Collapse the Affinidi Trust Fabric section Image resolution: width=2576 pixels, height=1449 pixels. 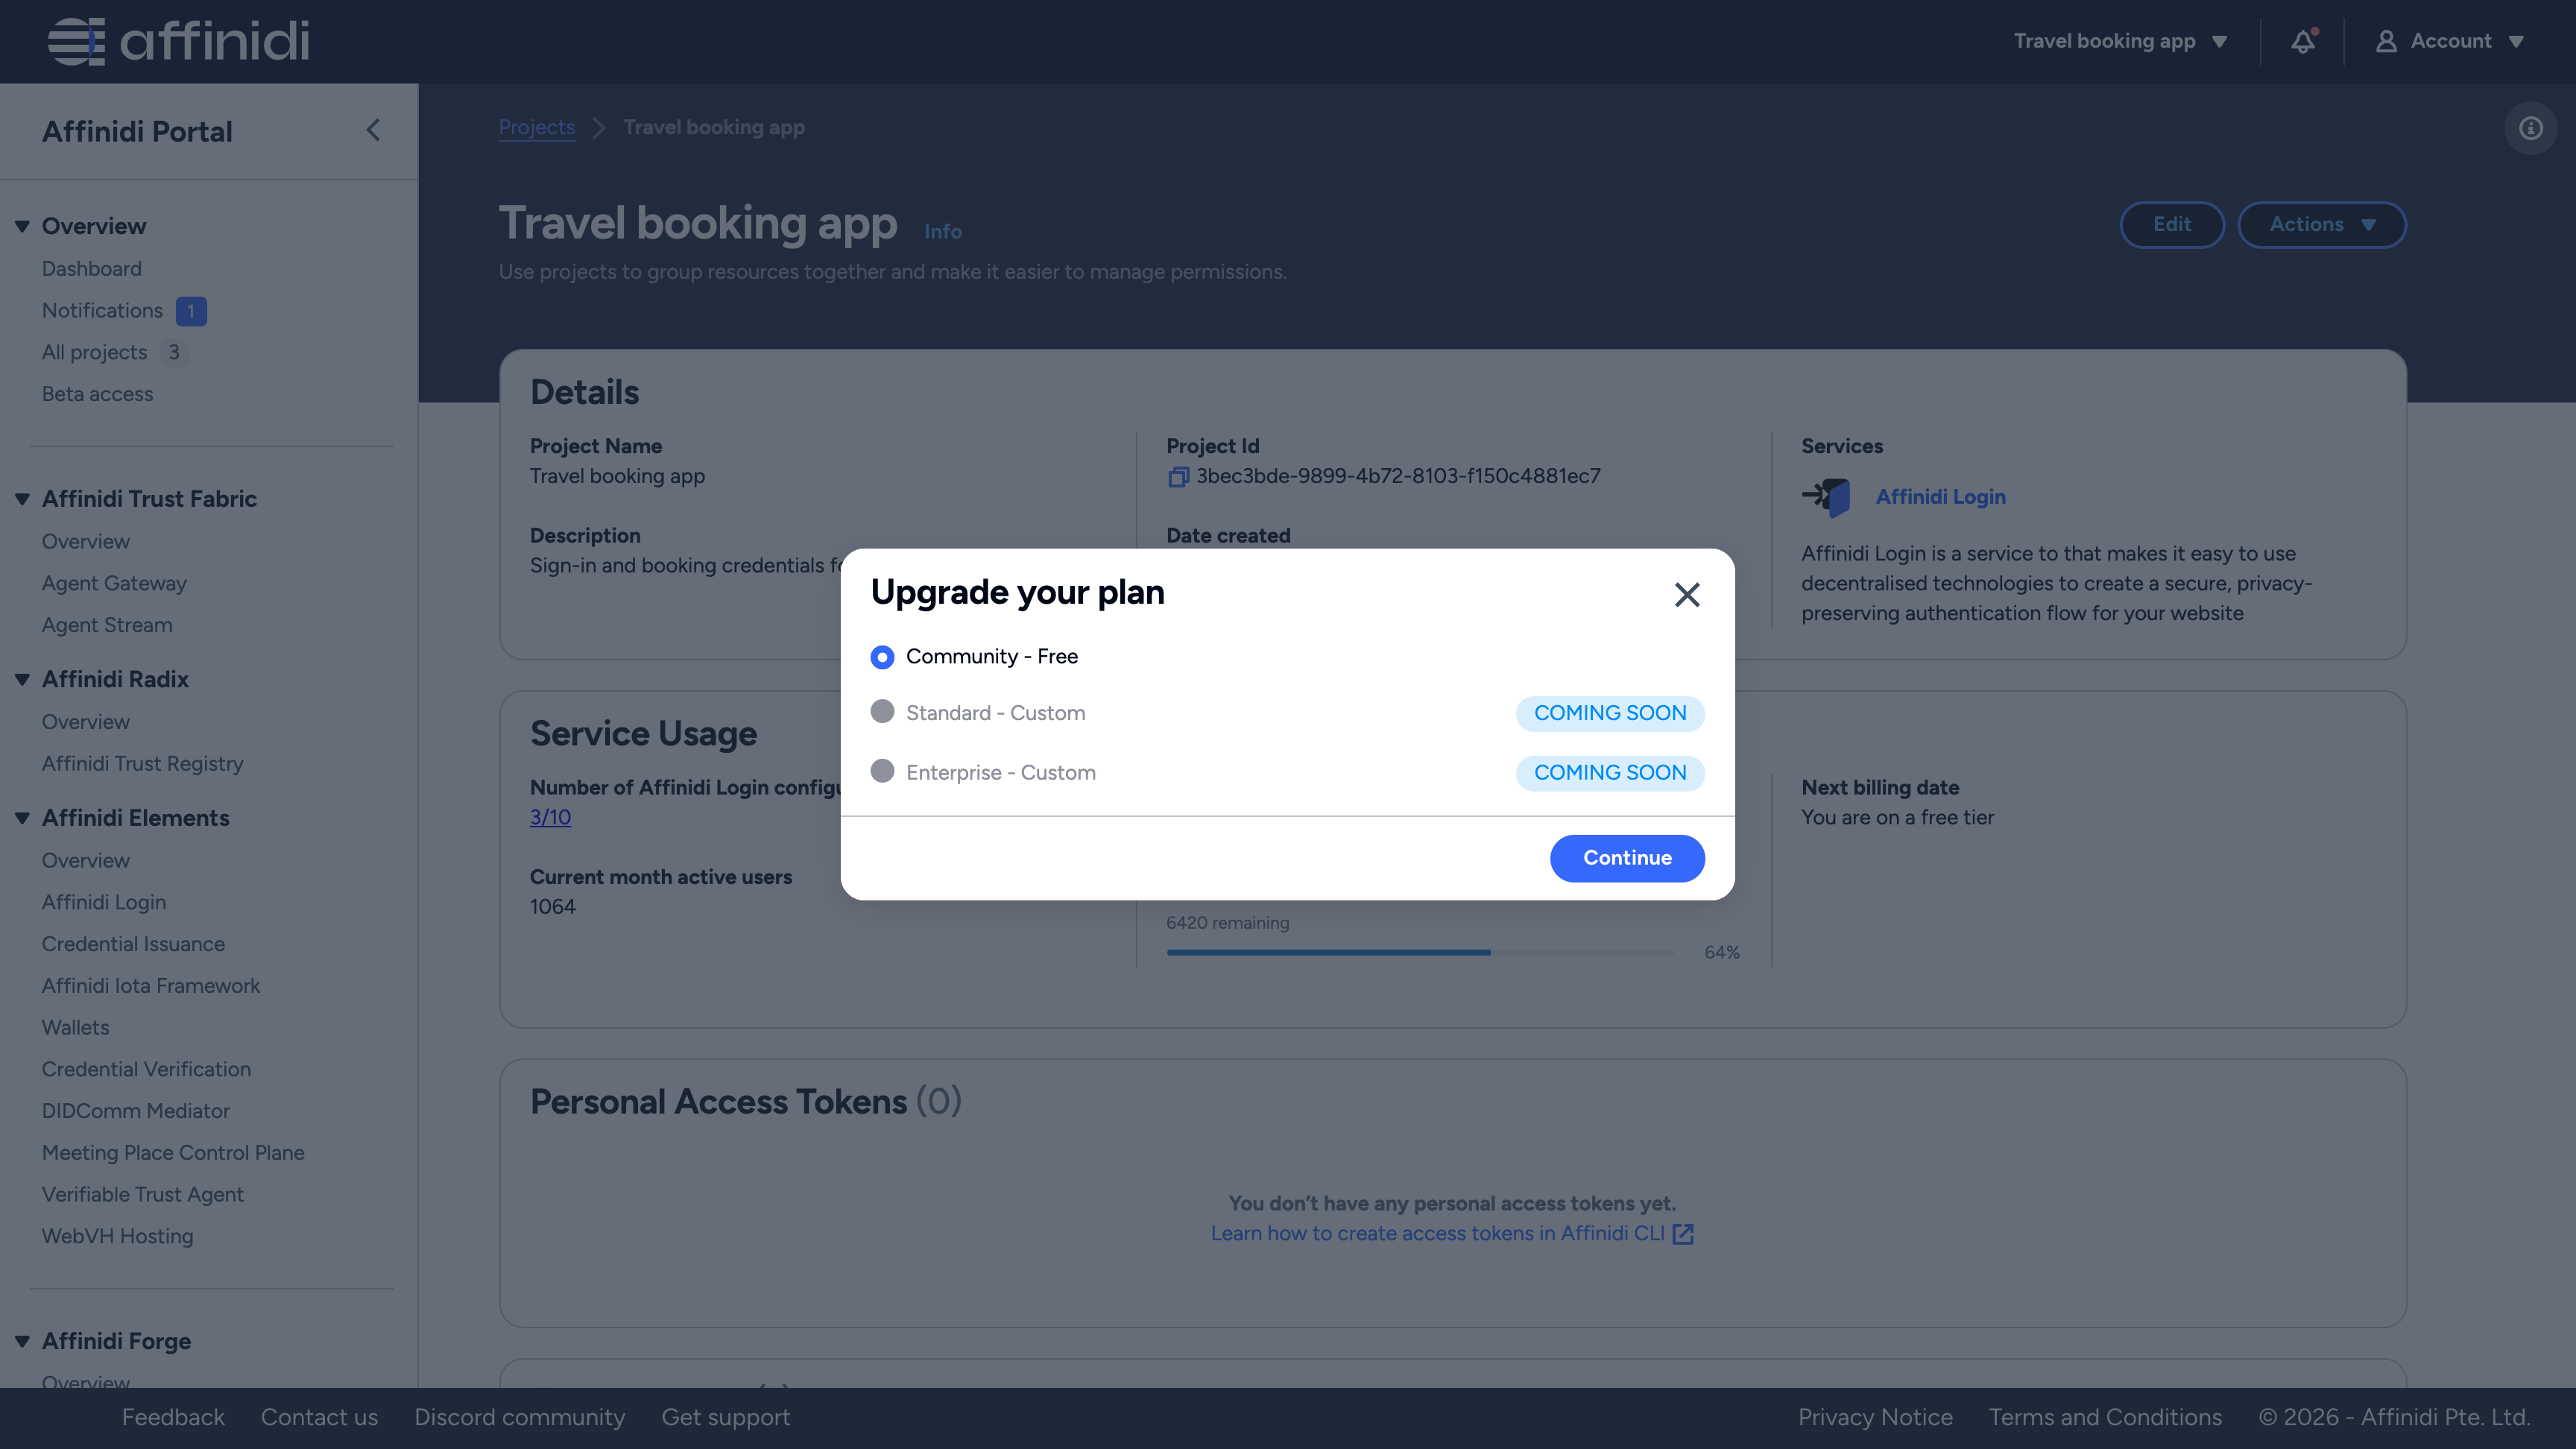tap(22, 499)
